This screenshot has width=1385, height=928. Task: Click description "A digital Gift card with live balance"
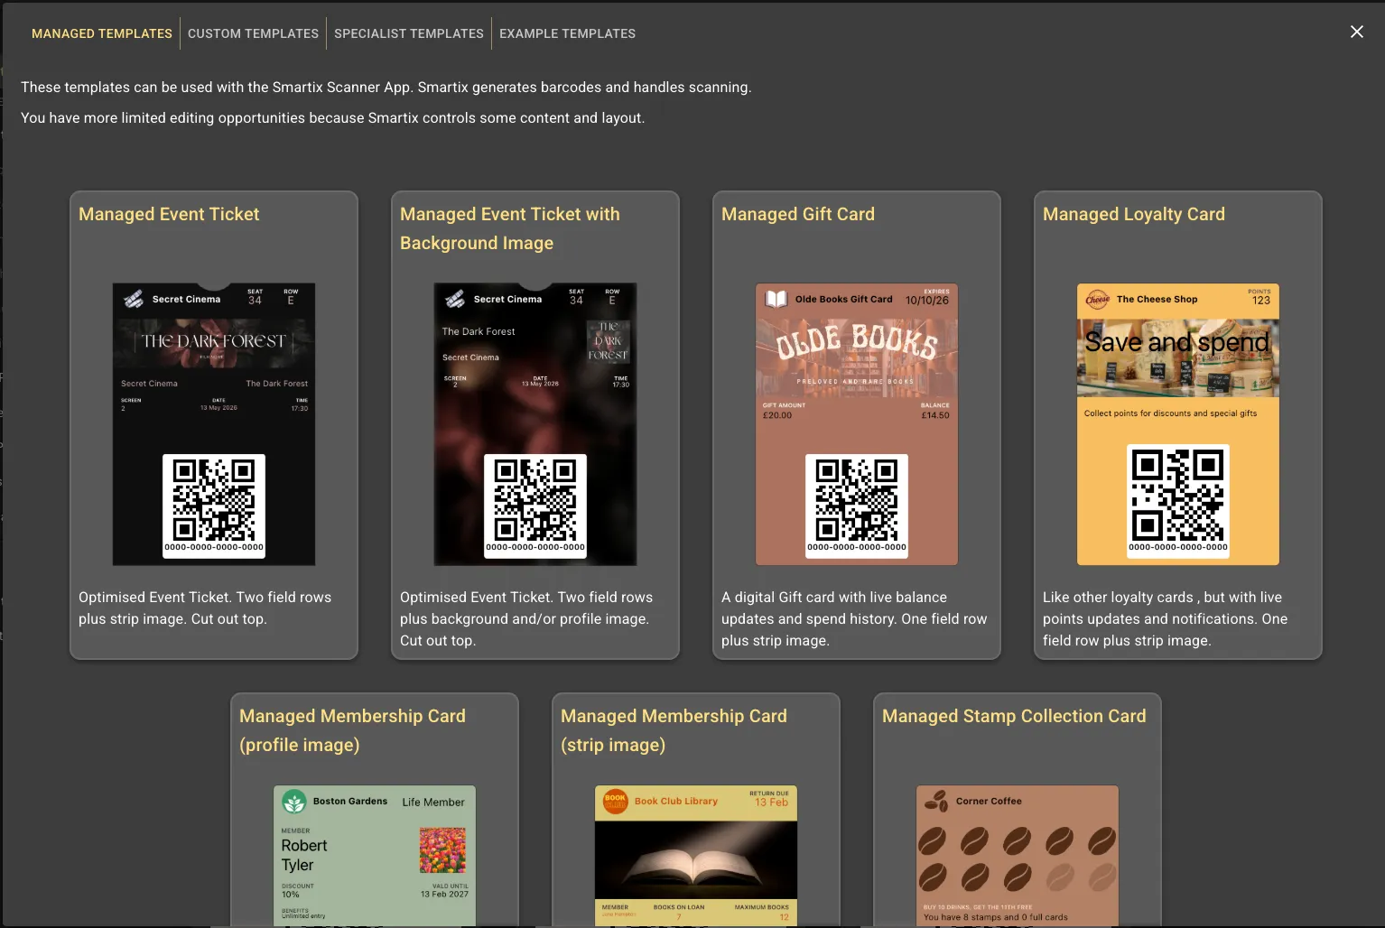854,618
